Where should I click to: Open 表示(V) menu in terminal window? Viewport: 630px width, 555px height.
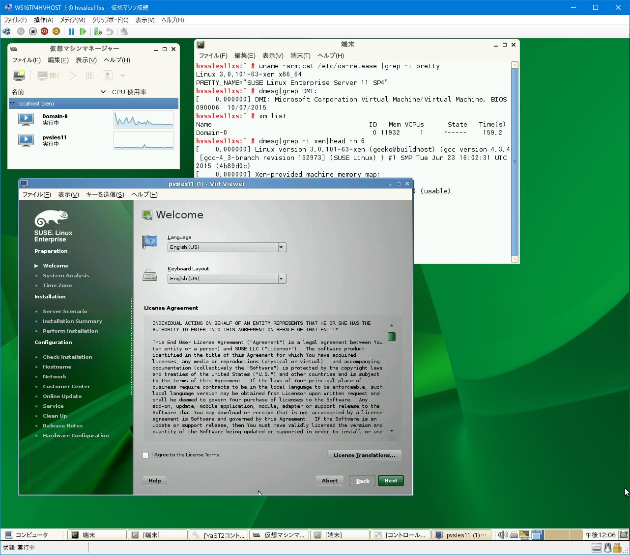(273, 55)
